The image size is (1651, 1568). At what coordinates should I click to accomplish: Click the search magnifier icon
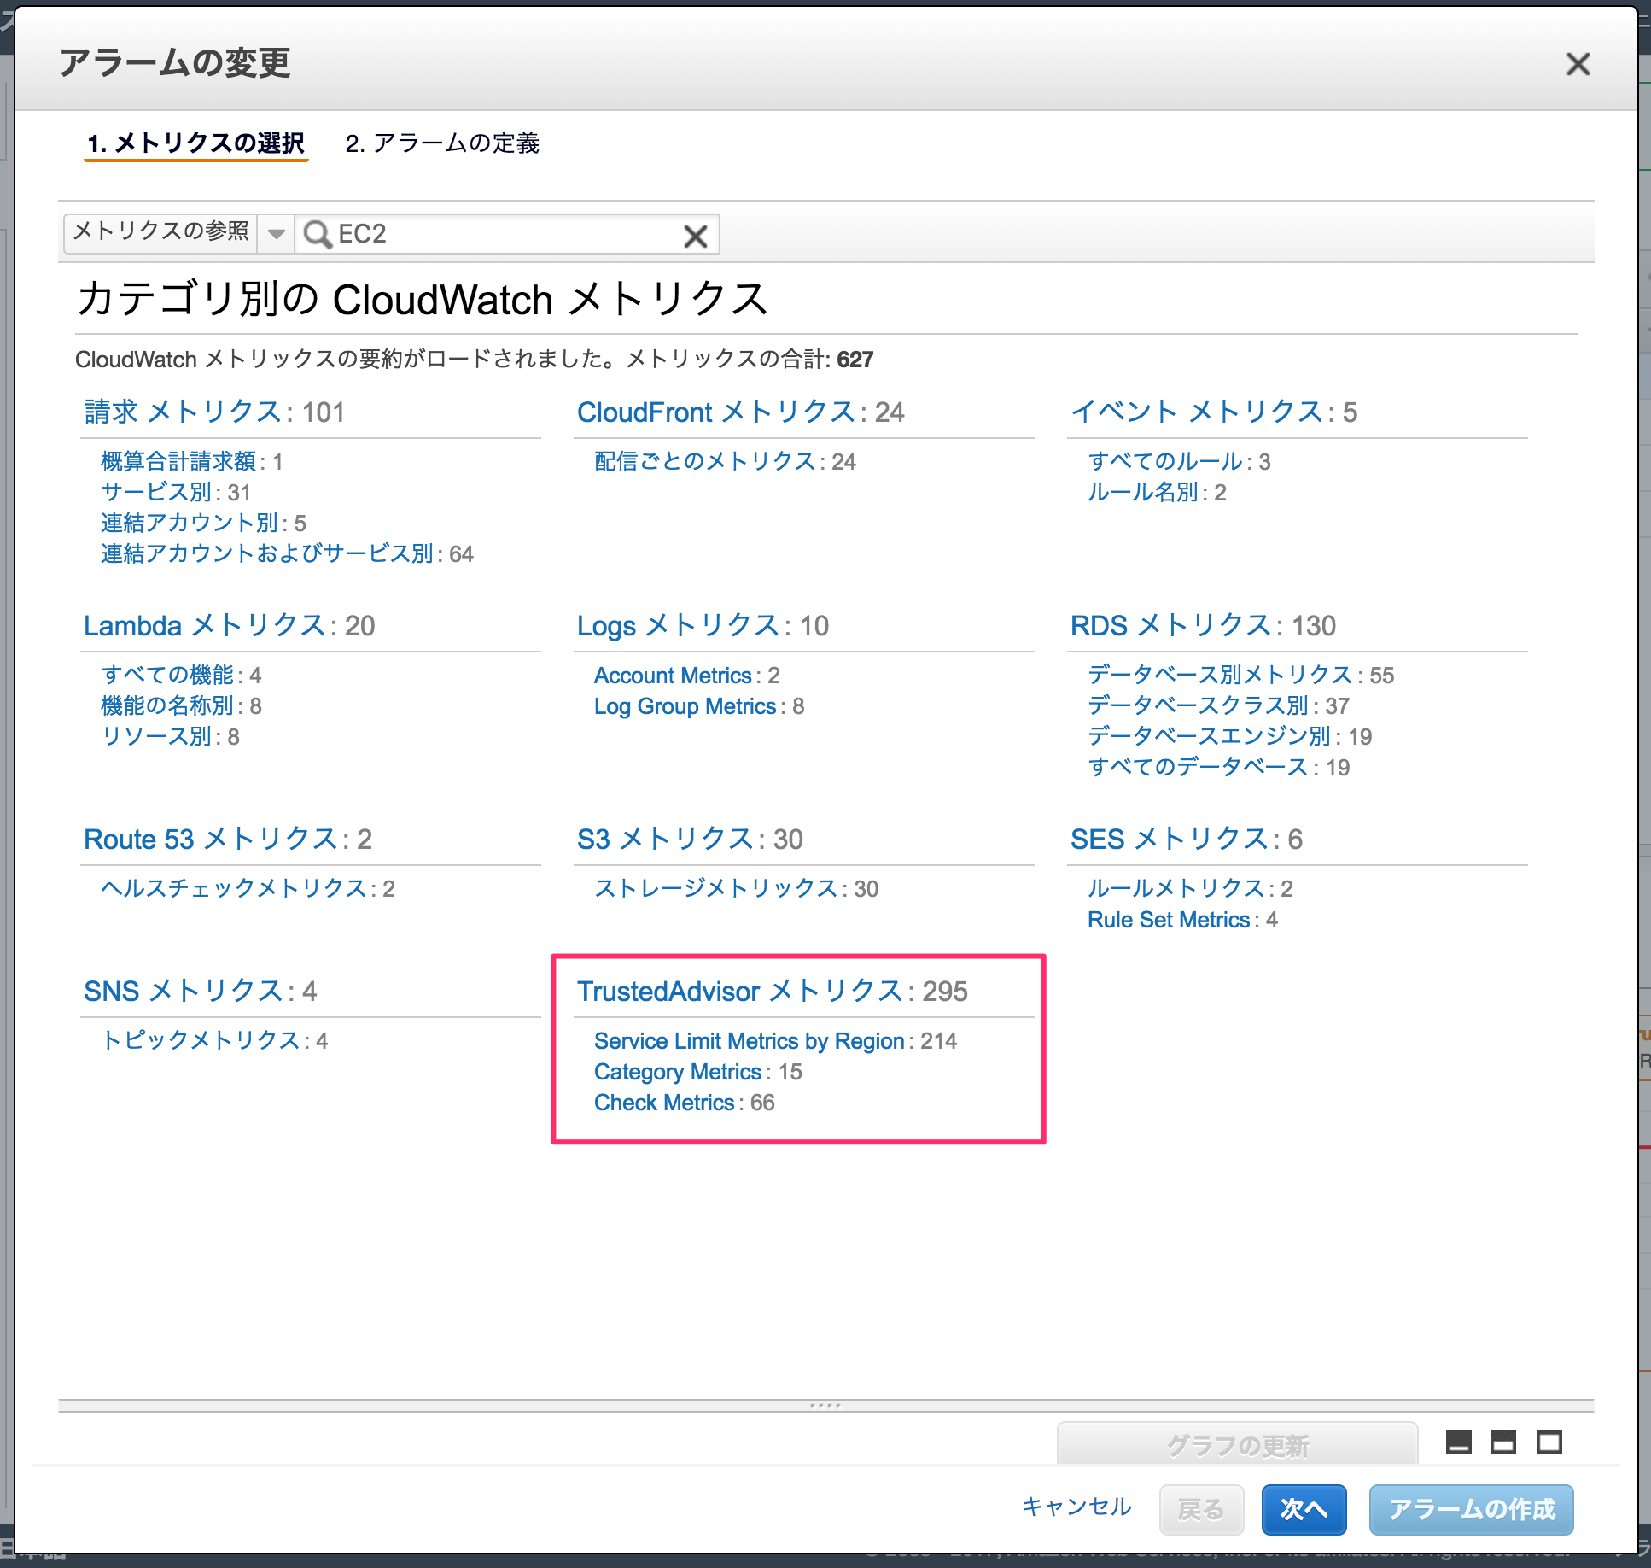click(x=318, y=234)
